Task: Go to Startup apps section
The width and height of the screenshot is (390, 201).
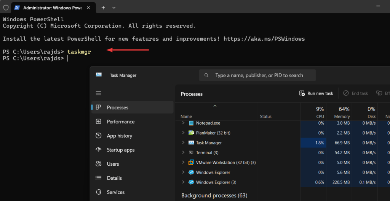Action: coord(120,150)
